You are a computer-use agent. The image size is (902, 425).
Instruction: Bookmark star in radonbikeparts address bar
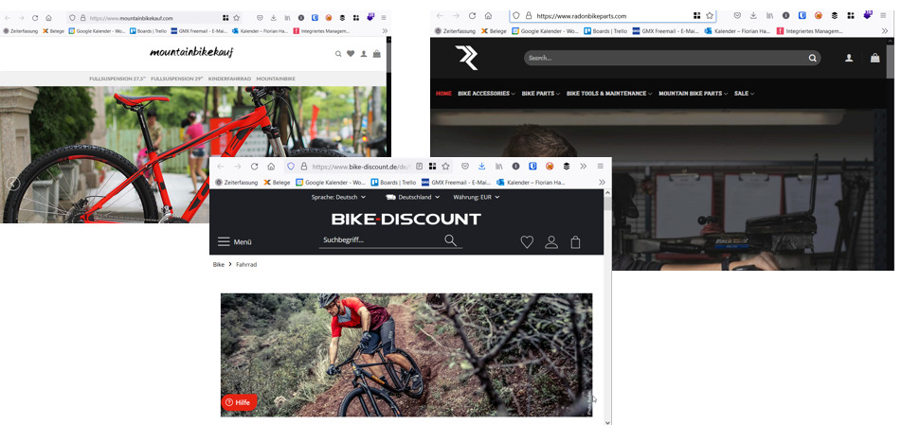pyautogui.click(x=710, y=16)
